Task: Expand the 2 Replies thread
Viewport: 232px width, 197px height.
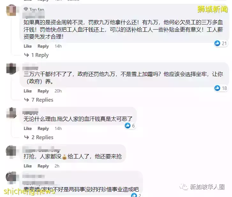Action: coord(42,137)
